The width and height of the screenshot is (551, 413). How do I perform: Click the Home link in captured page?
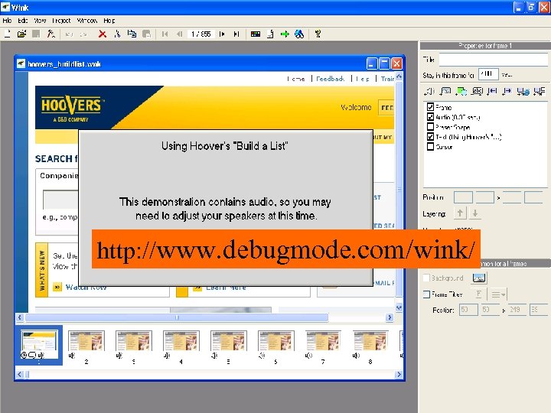(x=296, y=79)
